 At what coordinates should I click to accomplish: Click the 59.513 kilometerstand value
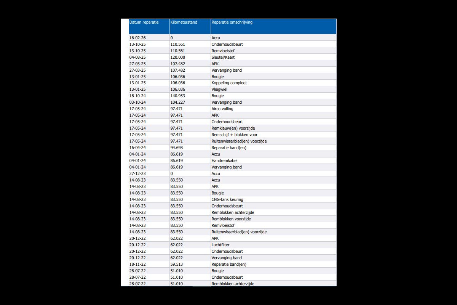pyautogui.click(x=177, y=265)
